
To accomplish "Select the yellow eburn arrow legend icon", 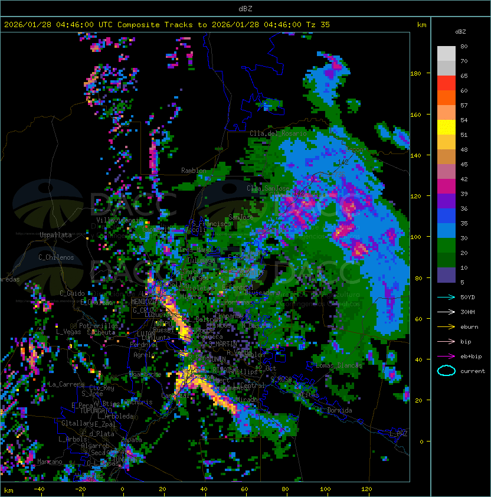I will point(446,326).
